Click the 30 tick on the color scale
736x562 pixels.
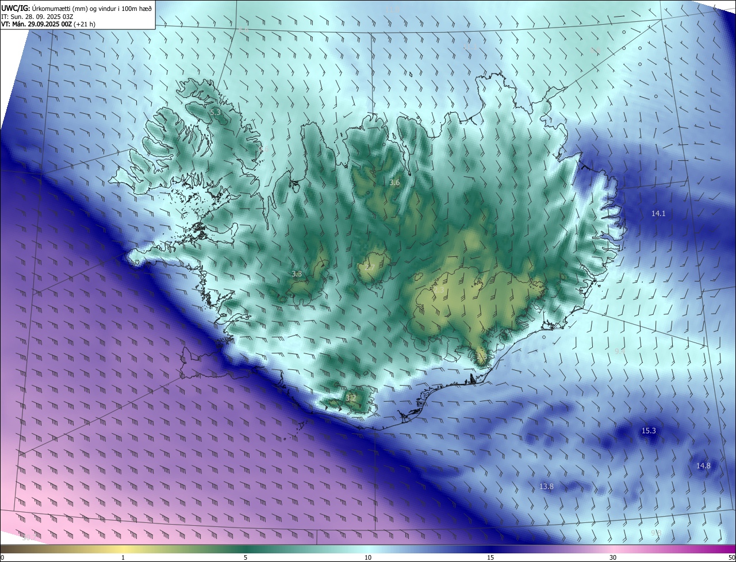(613, 557)
